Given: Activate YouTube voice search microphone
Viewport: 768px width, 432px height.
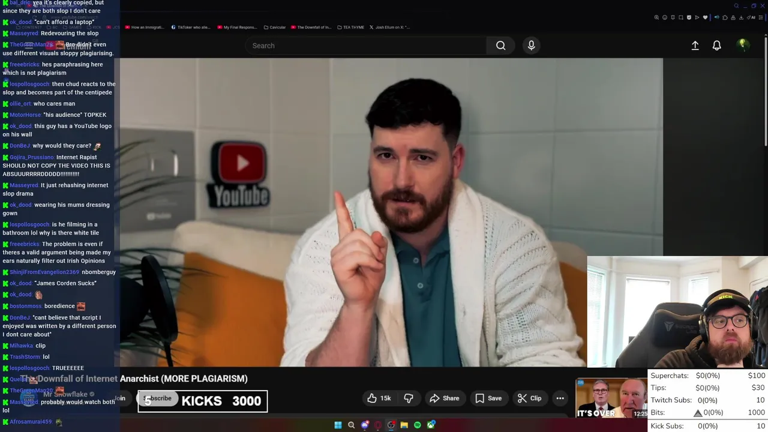Looking at the screenshot, I should point(531,46).
